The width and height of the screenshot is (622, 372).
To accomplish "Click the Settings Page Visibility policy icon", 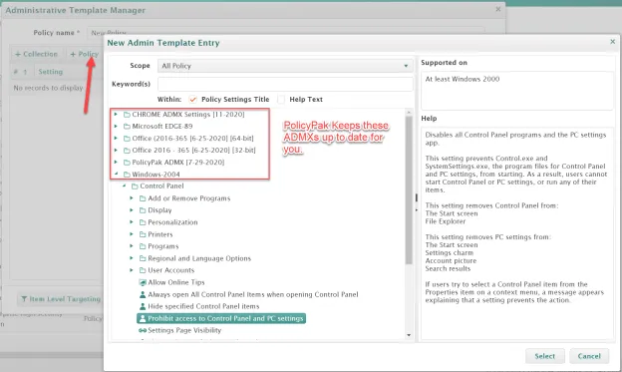I will tap(143, 331).
